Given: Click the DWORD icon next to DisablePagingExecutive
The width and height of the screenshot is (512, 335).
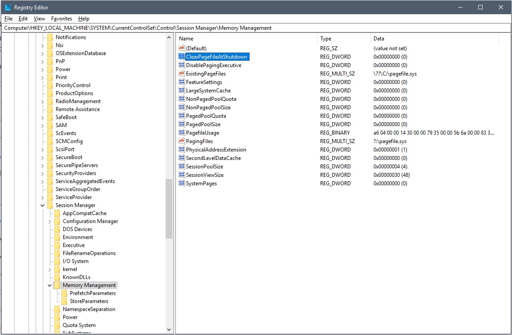Looking at the screenshot, I should (x=182, y=65).
